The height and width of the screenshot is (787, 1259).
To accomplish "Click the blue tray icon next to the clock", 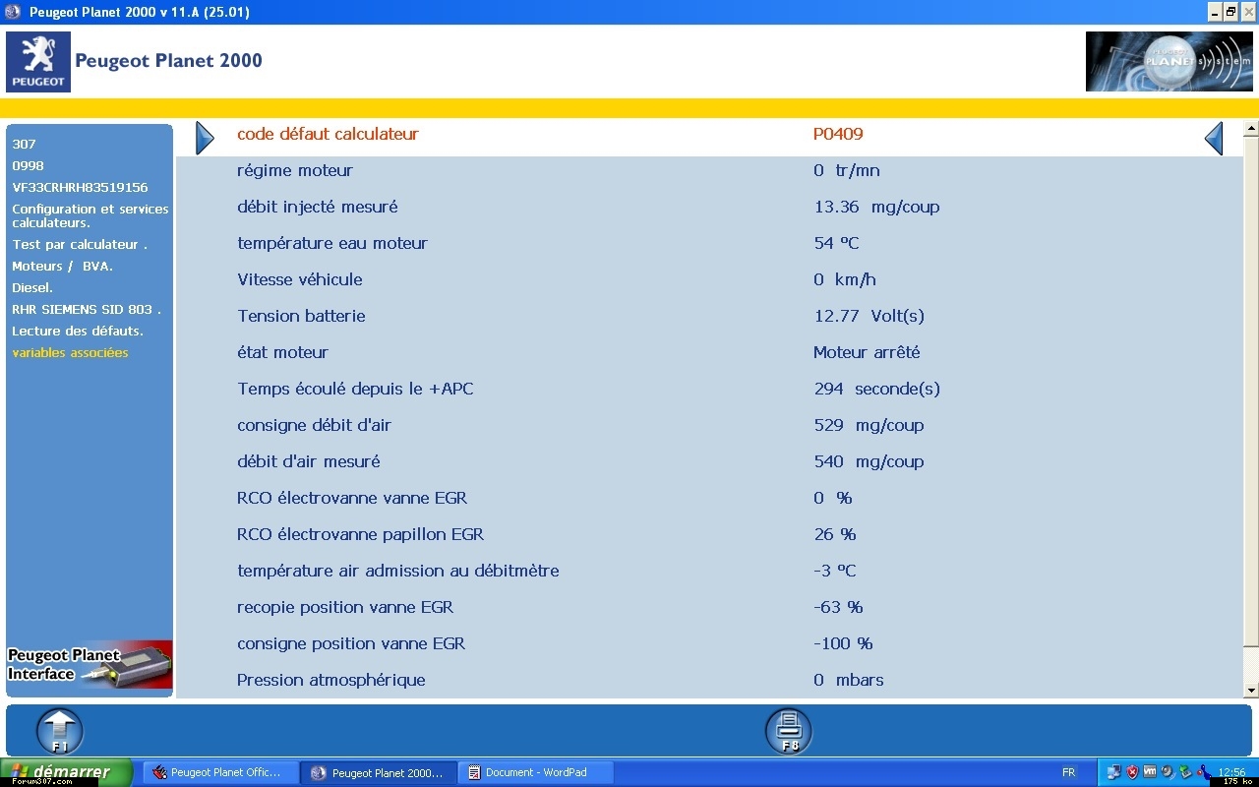I will click(x=1204, y=772).
